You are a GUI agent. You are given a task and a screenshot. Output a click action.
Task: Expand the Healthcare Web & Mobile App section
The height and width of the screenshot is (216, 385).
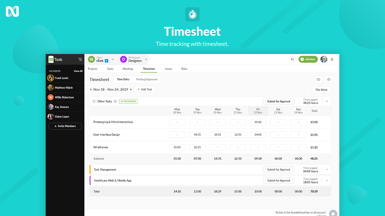coord(327,181)
